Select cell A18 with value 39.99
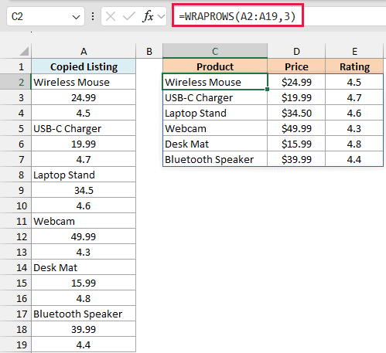 point(84,329)
